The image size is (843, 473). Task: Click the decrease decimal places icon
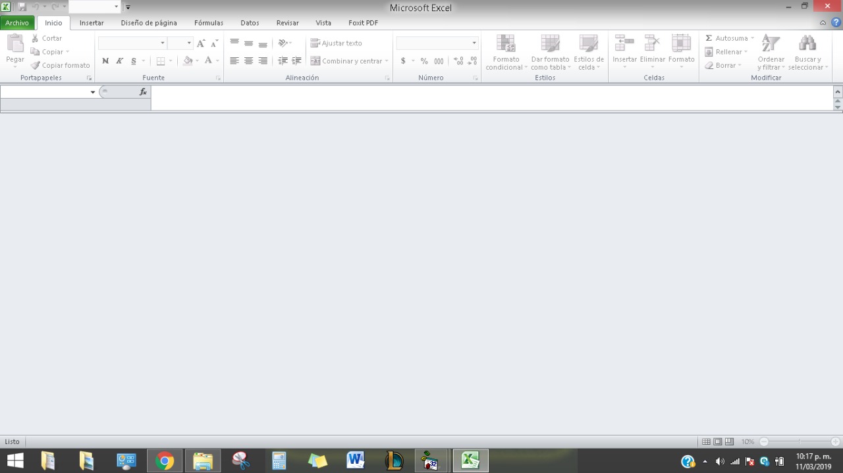(472, 61)
